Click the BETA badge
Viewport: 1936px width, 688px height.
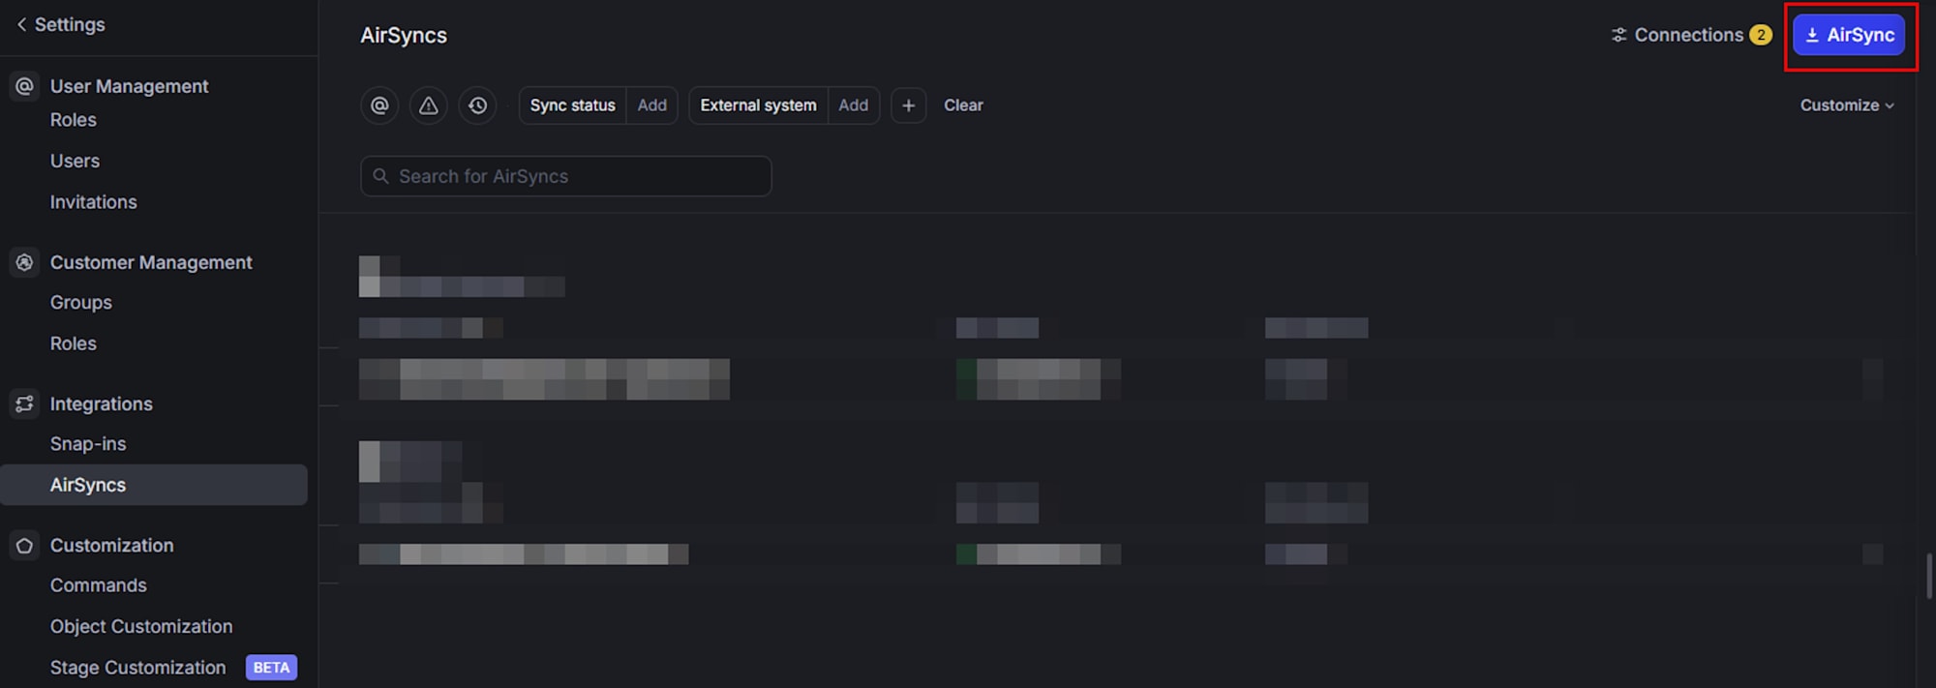[271, 668]
